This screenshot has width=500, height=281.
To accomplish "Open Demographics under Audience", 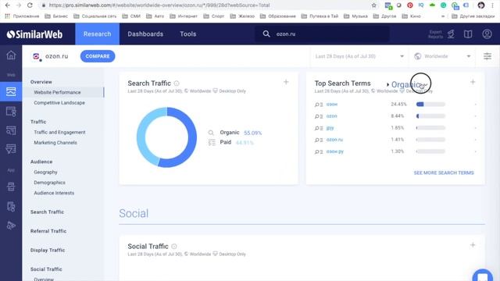I will tap(49, 183).
